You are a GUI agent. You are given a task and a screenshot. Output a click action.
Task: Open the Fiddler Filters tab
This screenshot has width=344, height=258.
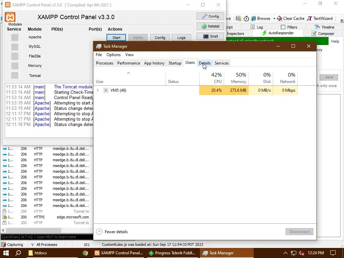289,27
